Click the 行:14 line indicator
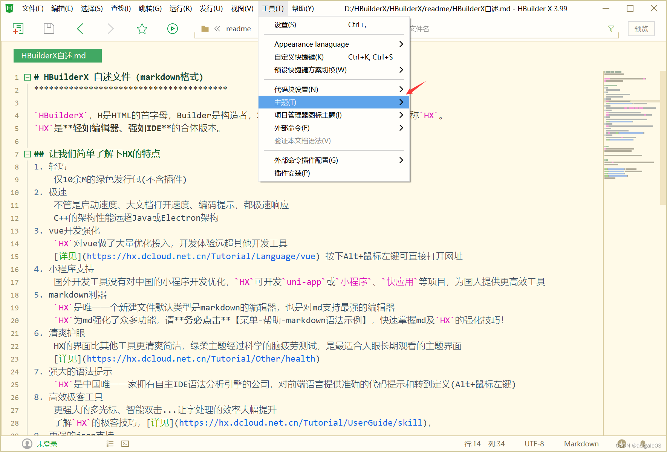Image resolution: width=667 pixels, height=452 pixels. coord(472,444)
